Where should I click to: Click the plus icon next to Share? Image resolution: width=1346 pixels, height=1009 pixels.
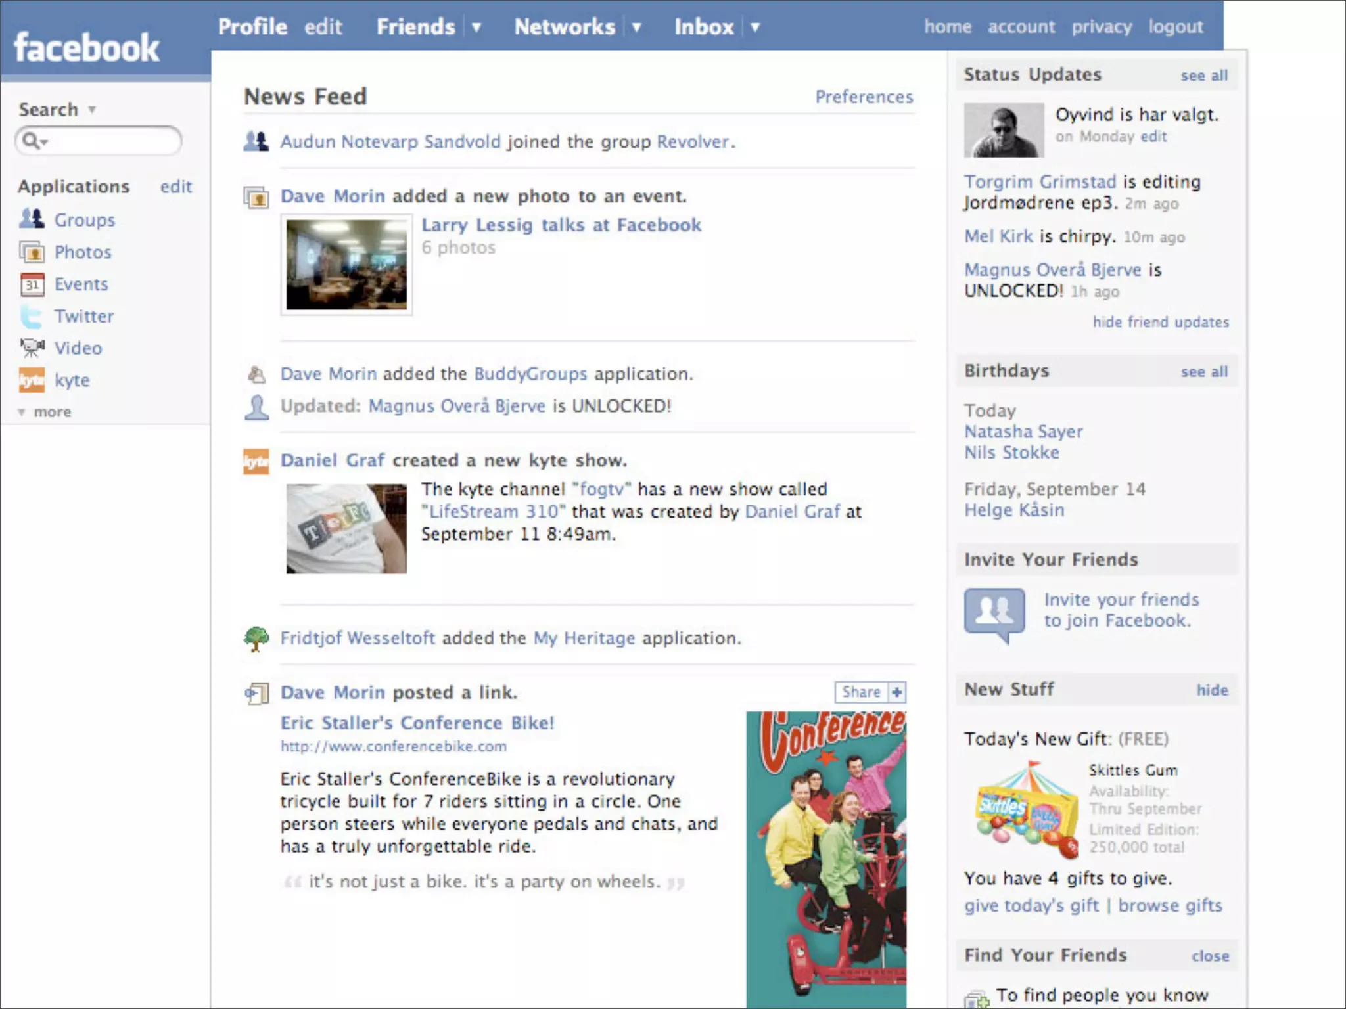point(896,692)
